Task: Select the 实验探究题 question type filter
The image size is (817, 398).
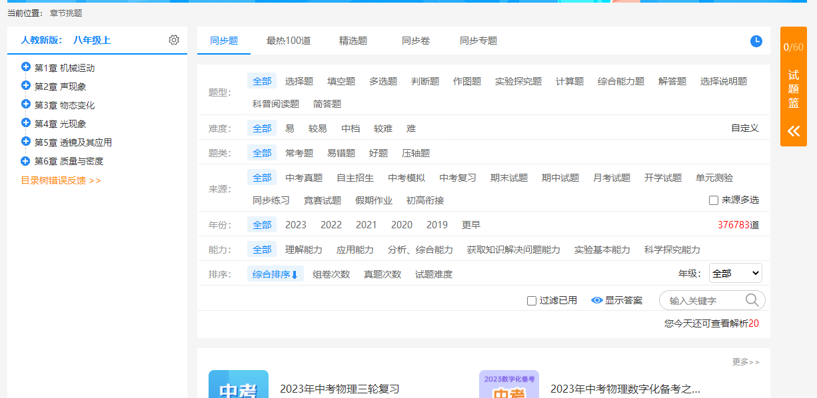Action: click(518, 81)
